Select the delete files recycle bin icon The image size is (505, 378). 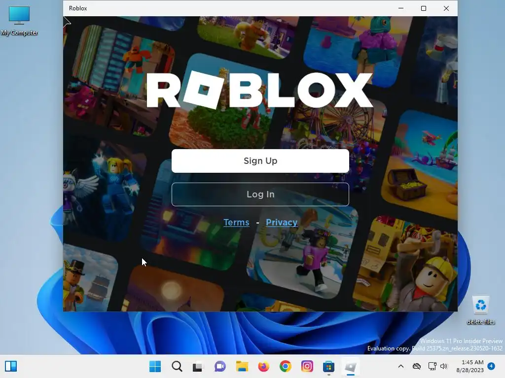[480, 311]
